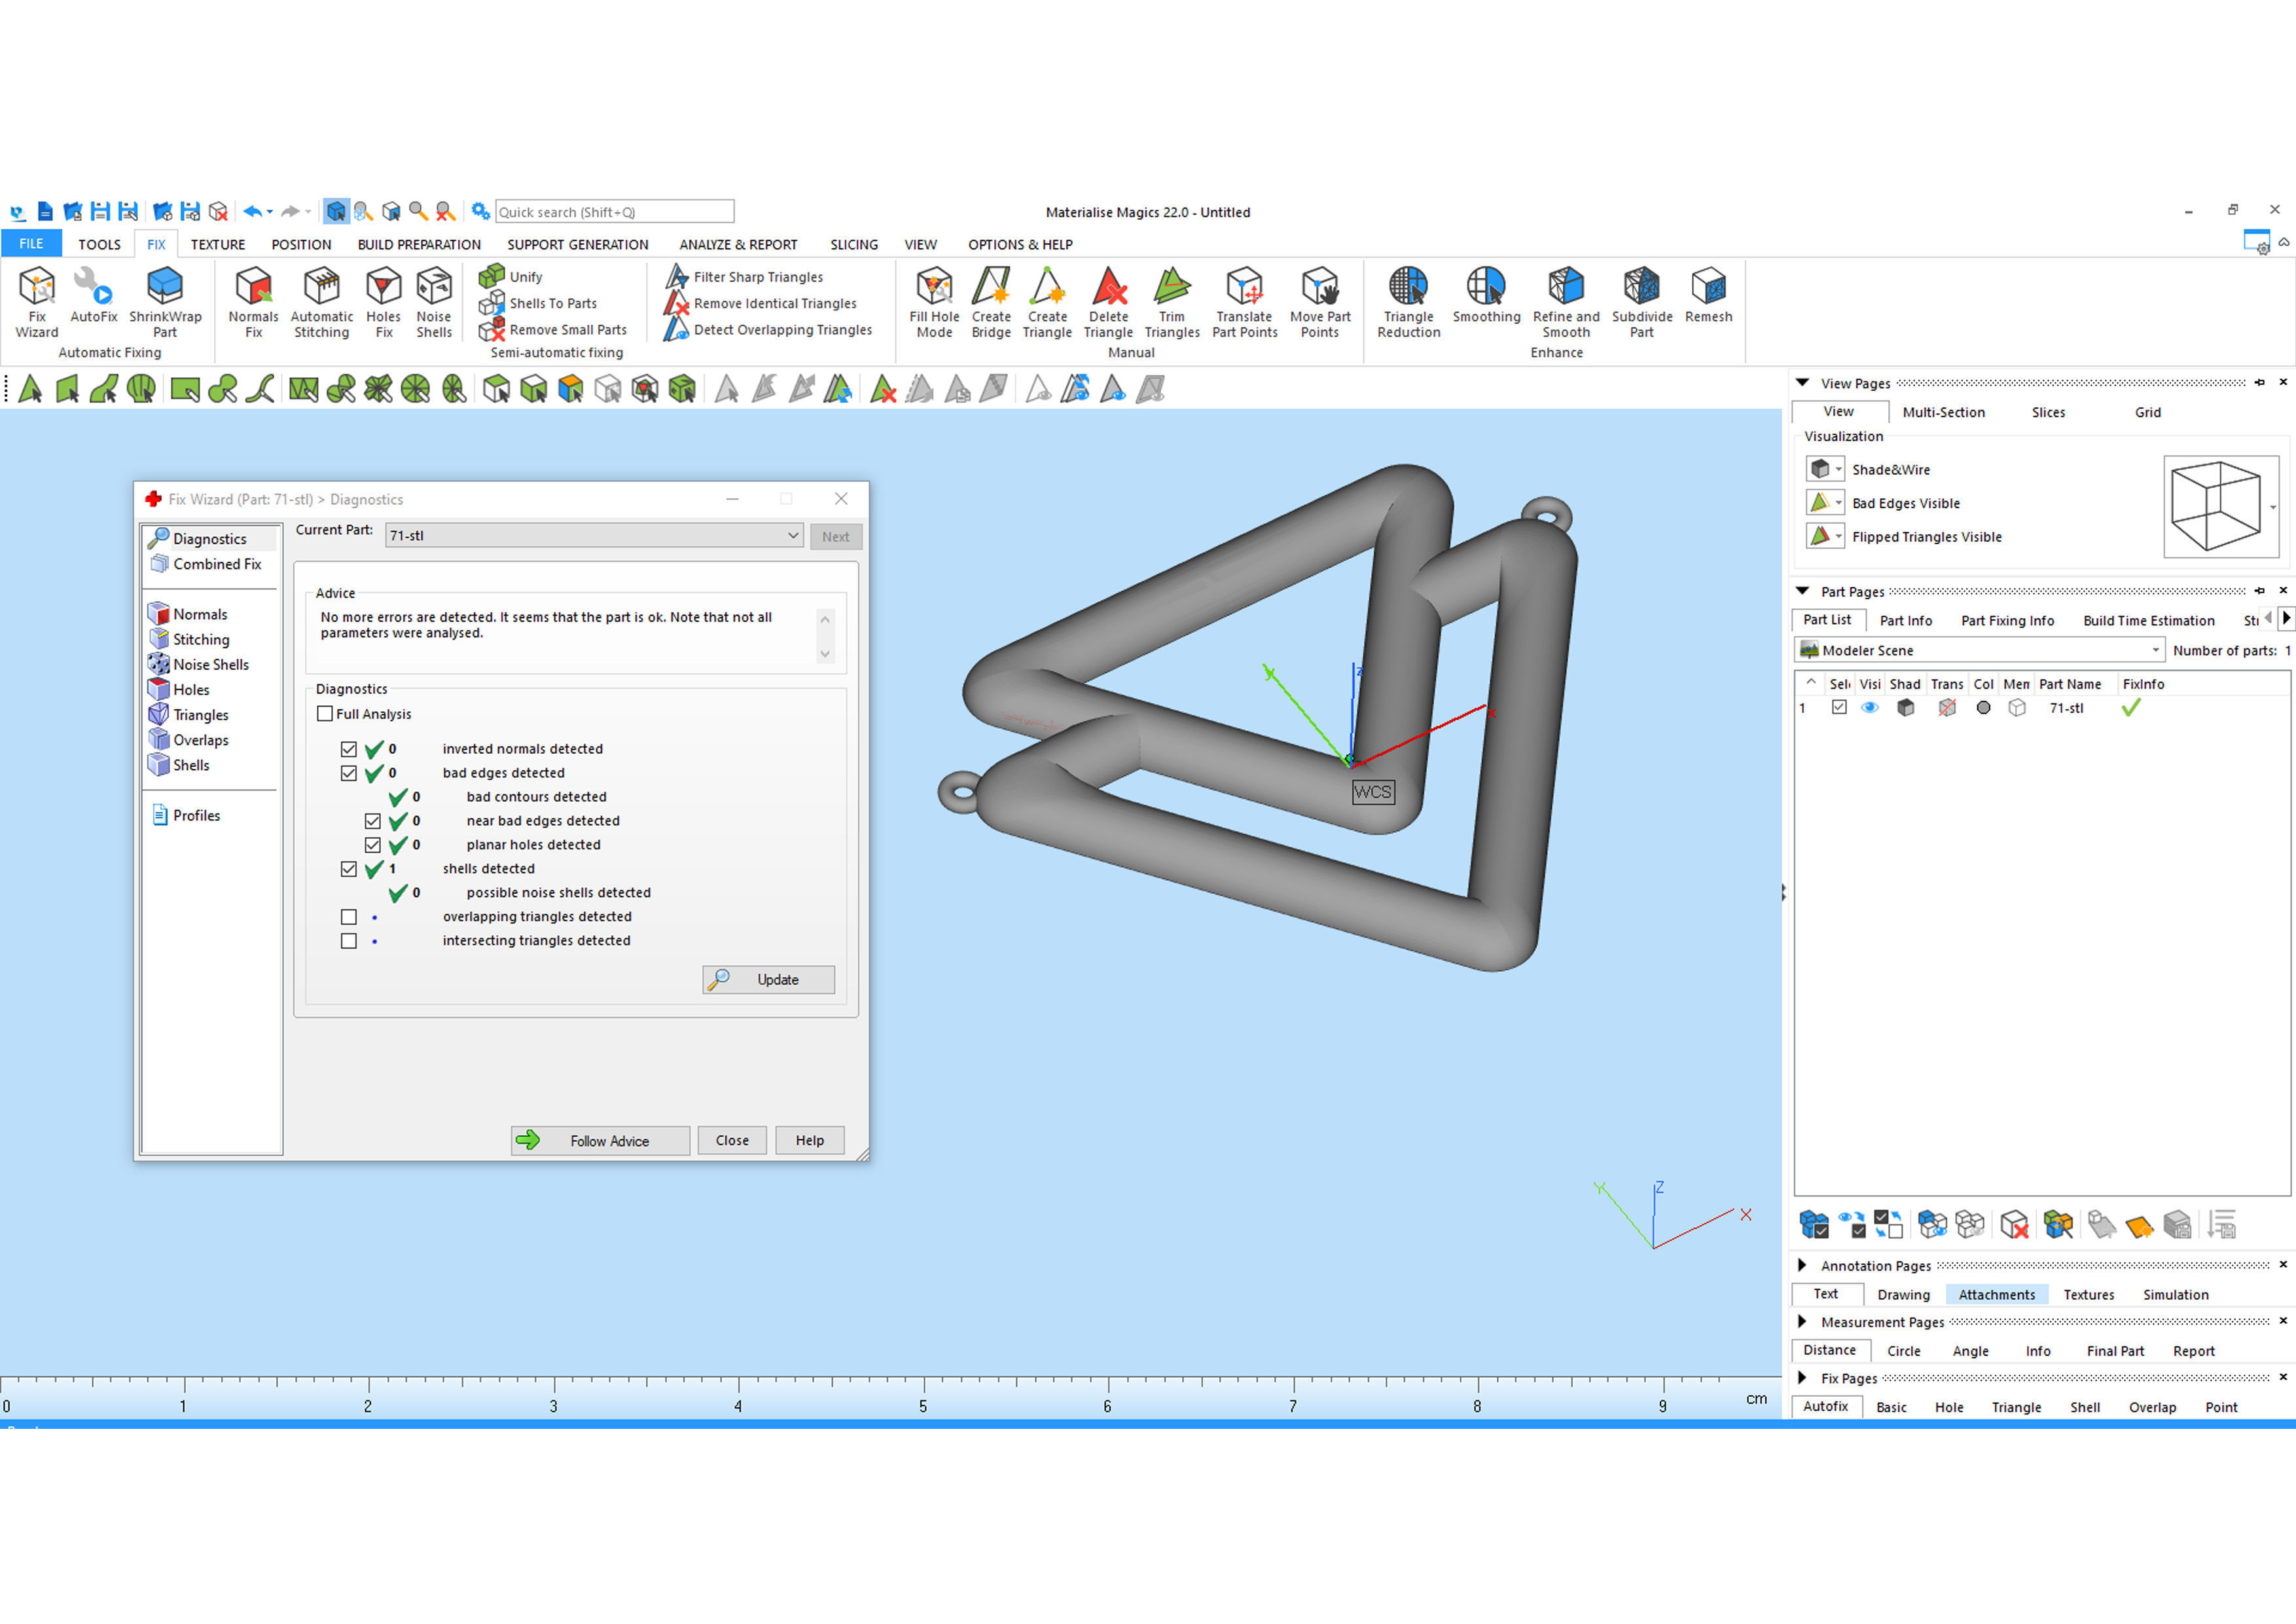Image resolution: width=2296 pixels, height=1624 pixels.
Task: Open the Current Part dropdown
Action: coord(792,535)
